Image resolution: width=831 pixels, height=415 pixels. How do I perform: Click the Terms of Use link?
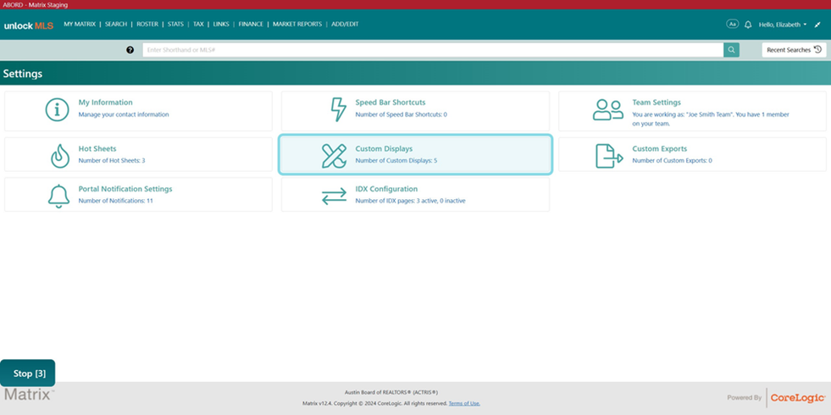point(464,403)
